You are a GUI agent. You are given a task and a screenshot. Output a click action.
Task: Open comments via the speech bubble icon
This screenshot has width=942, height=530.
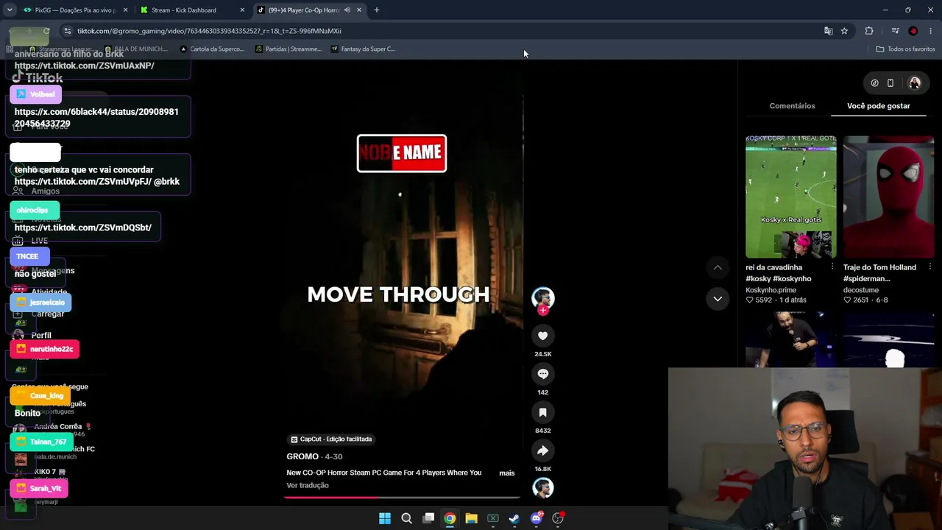(x=542, y=374)
